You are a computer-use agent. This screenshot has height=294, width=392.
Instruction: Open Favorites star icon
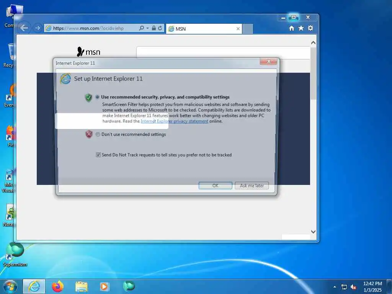coord(301,28)
